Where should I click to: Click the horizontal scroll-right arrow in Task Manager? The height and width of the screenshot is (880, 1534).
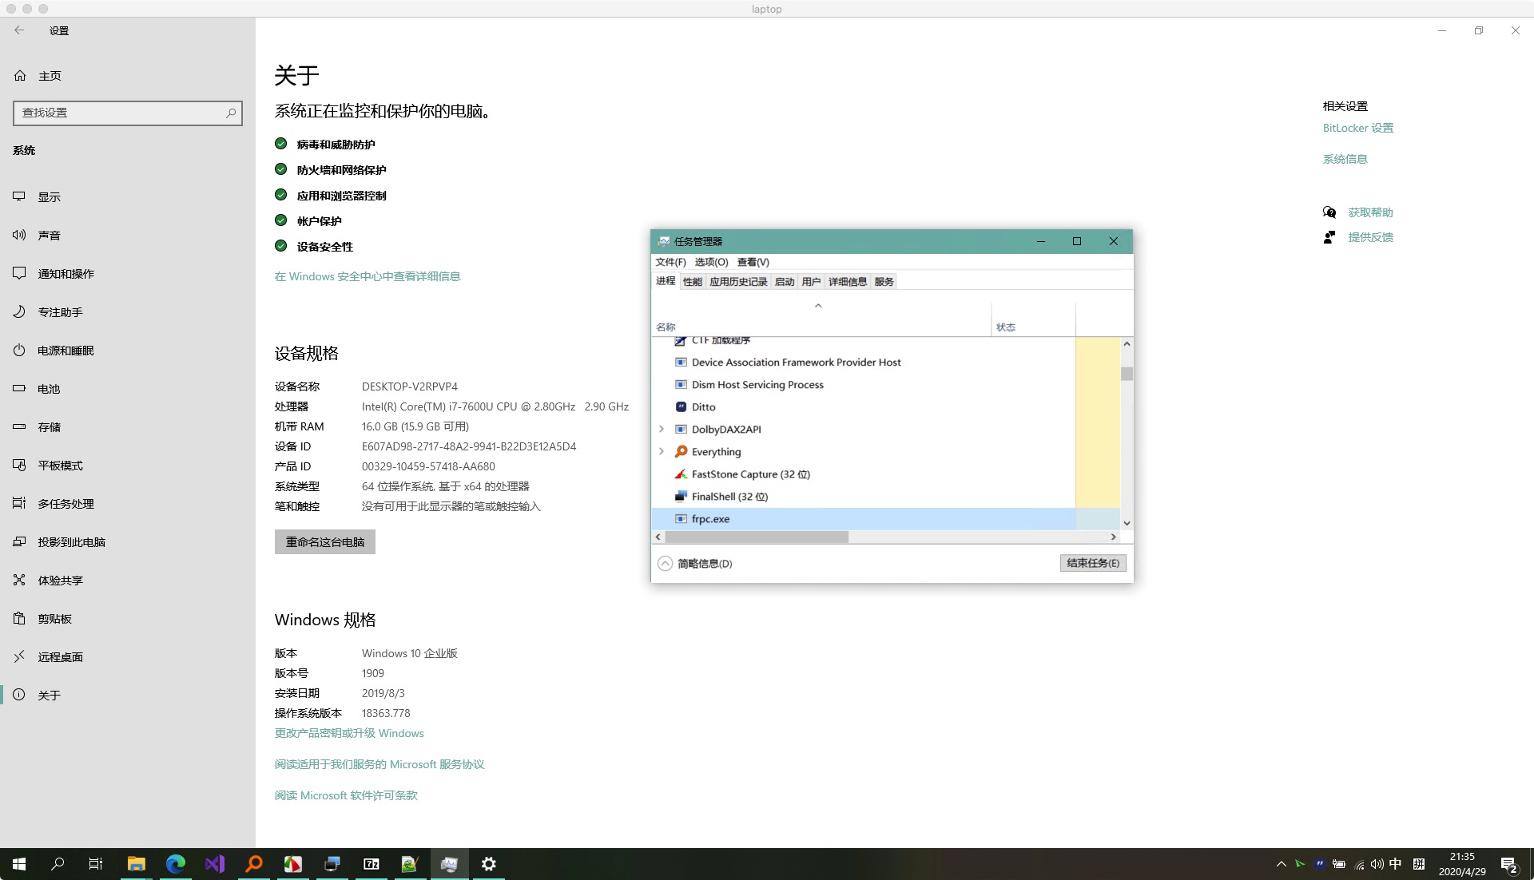[x=1113, y=537]
